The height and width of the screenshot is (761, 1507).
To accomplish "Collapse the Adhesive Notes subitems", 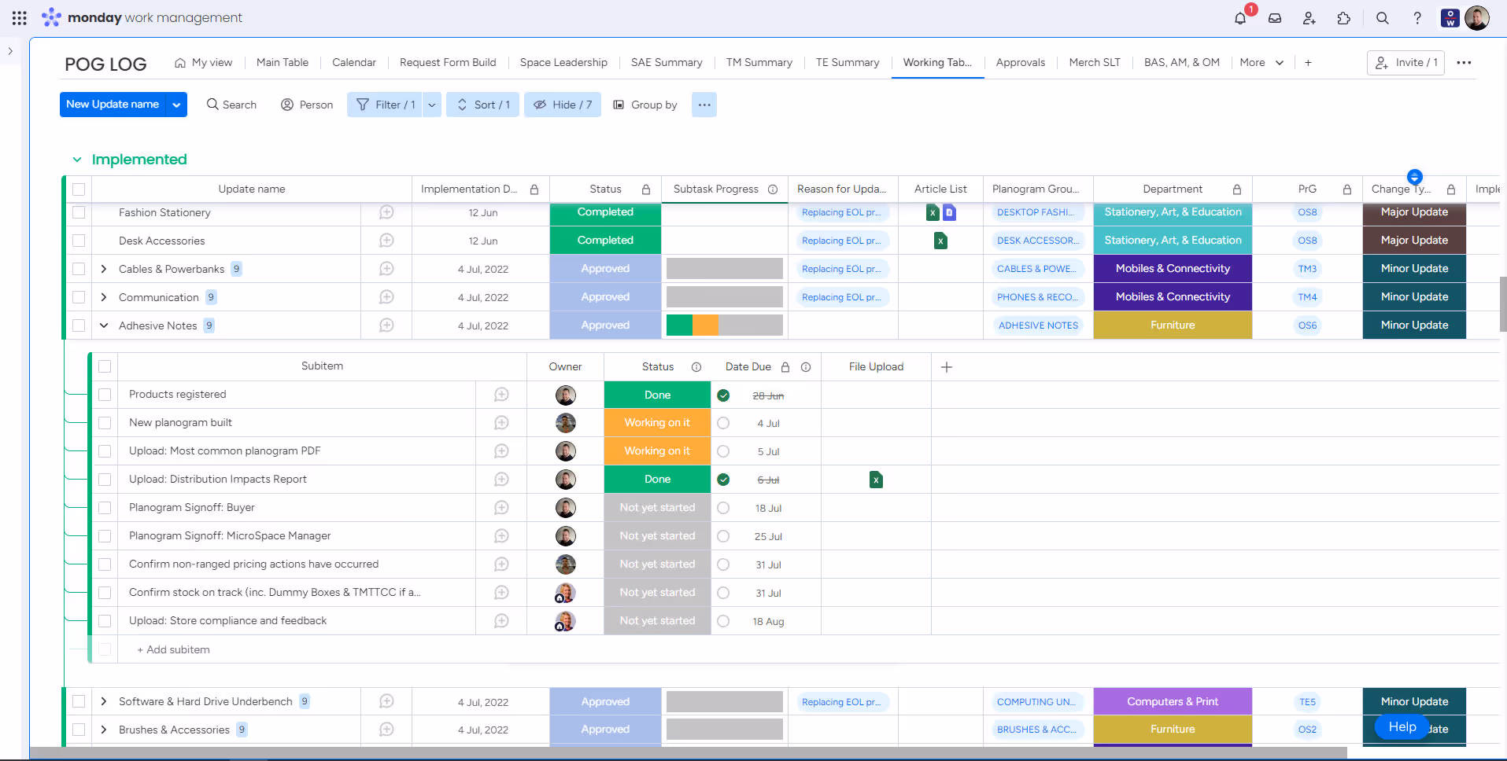I will click(x=103, y=325).
